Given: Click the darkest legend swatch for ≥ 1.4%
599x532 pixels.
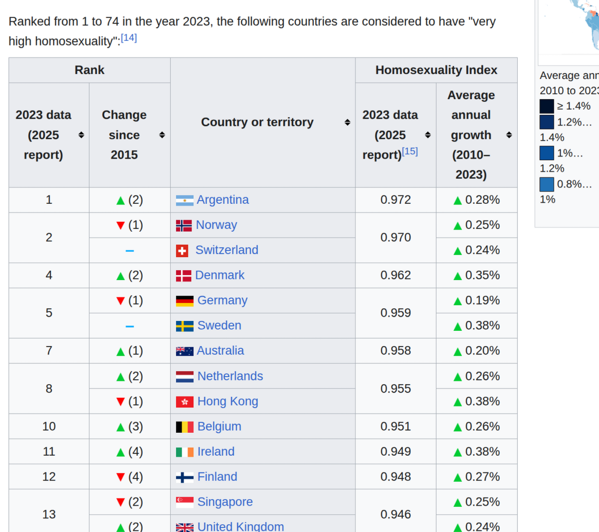Looking at the screenshot, I should point(547,106).
